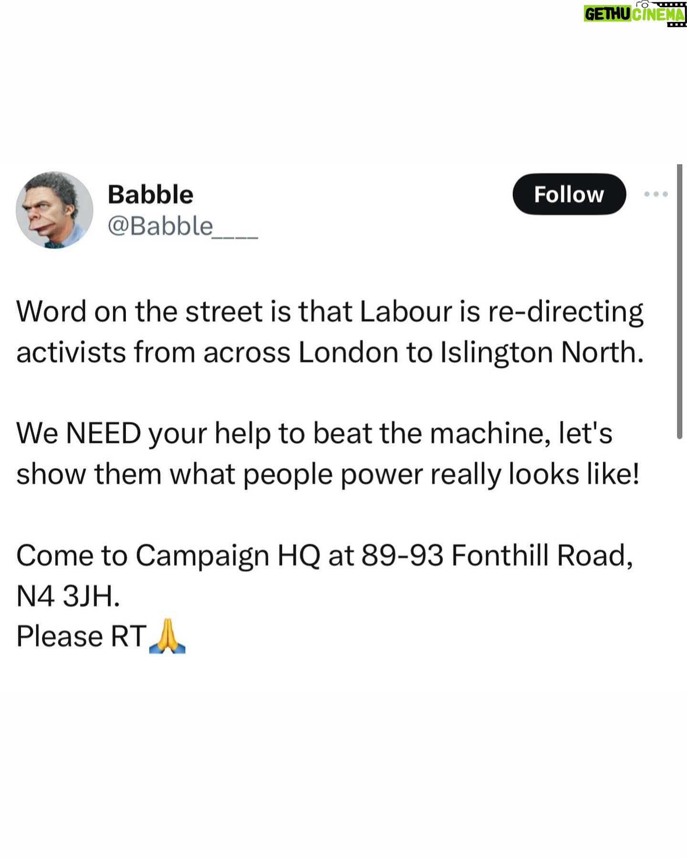Click the 'Please RT' text
Viewport: 687px width, 859px height.
point(81,637)
